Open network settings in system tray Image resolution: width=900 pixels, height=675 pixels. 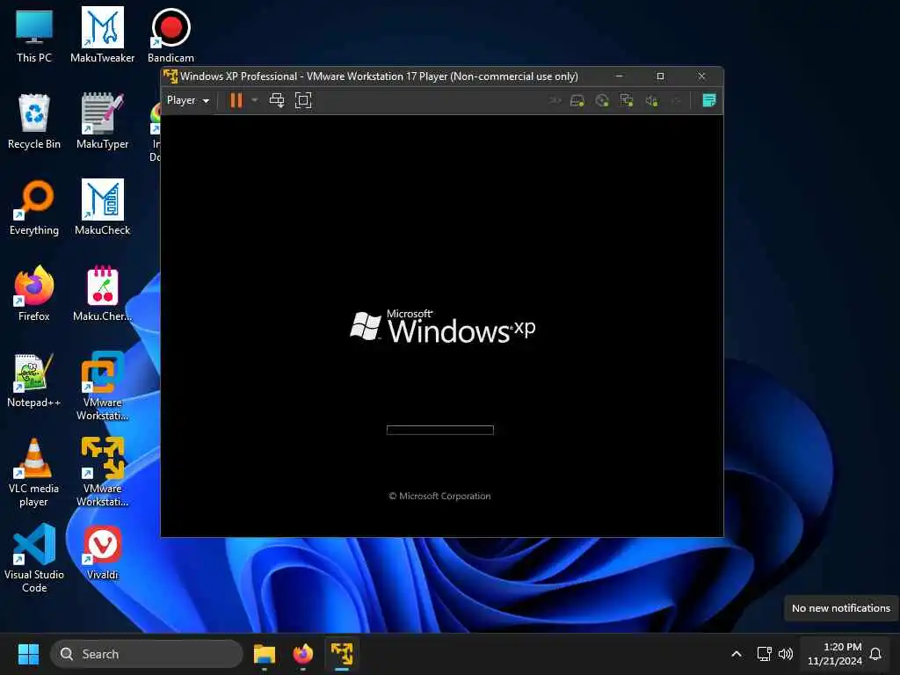click(x=764, y=654)
